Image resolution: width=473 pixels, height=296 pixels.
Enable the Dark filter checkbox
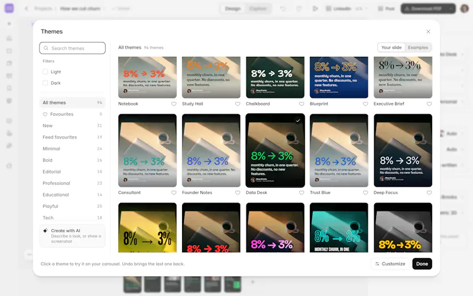point(46,83)
